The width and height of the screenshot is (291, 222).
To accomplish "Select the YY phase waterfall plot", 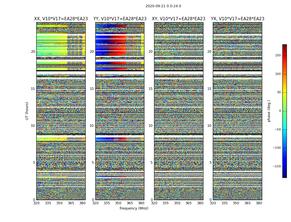I will click(120, 111).
